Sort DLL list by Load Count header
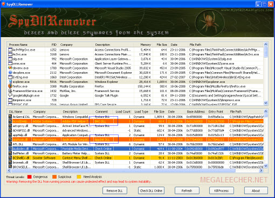The image size is (275, 198). (123, 111)
